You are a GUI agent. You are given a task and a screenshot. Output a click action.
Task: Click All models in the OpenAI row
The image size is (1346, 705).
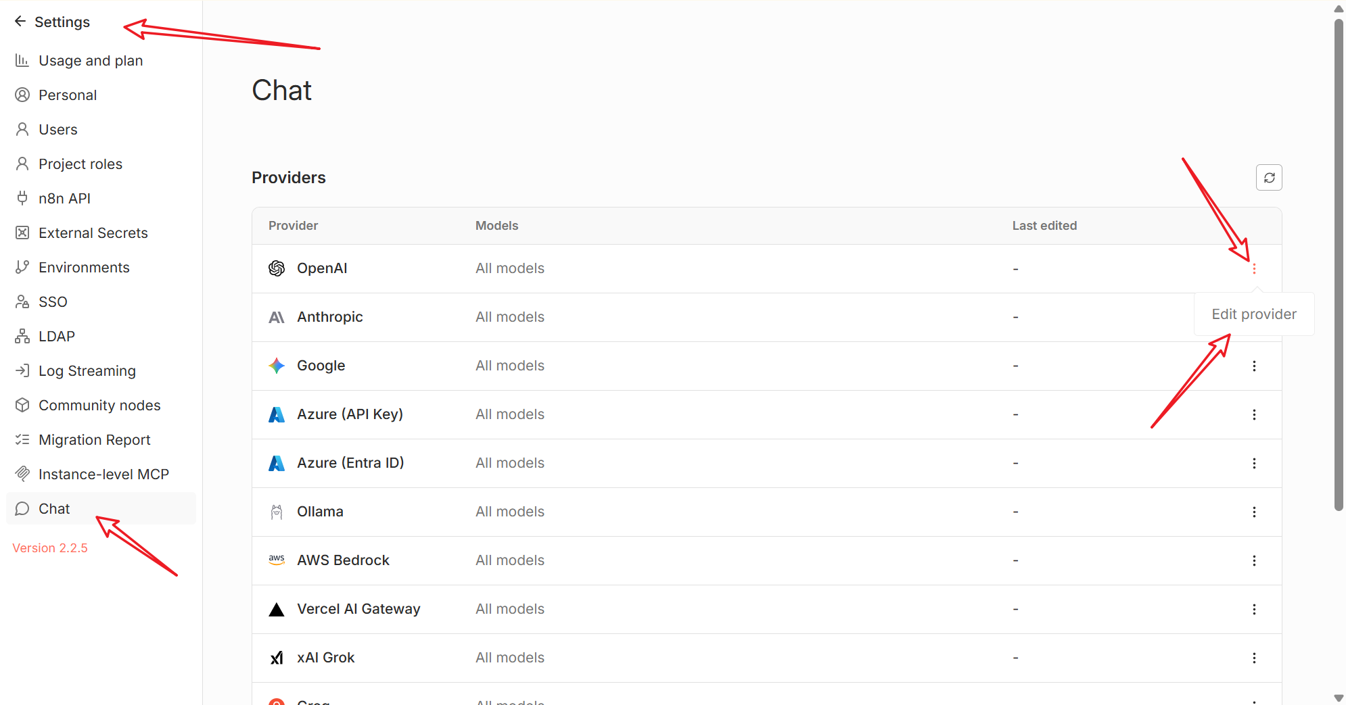[510, 268]
